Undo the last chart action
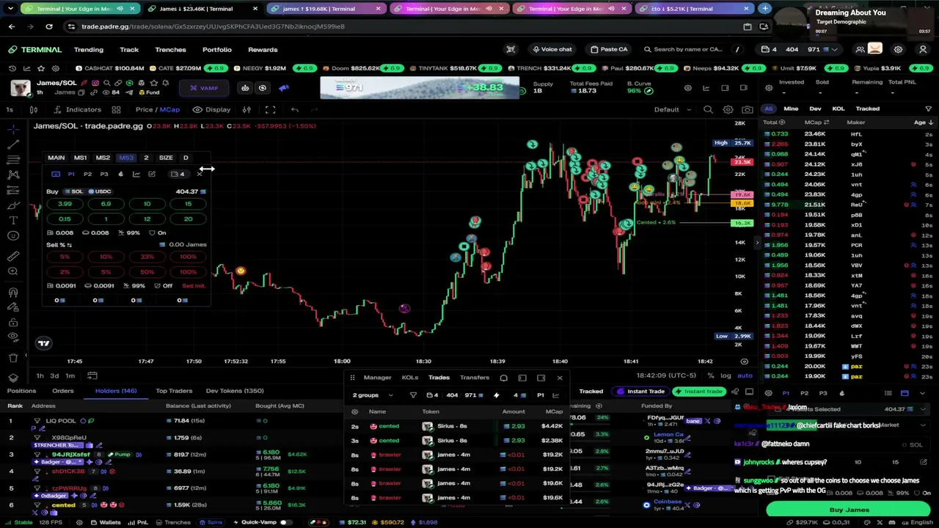 (x=294, y=109)
